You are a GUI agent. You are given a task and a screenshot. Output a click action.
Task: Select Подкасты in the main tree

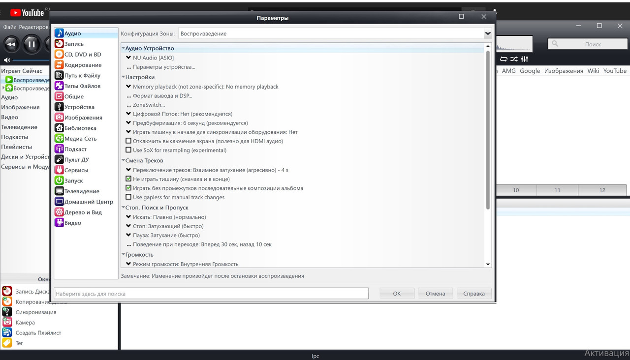pyautogui.click(x=14, y=137)
